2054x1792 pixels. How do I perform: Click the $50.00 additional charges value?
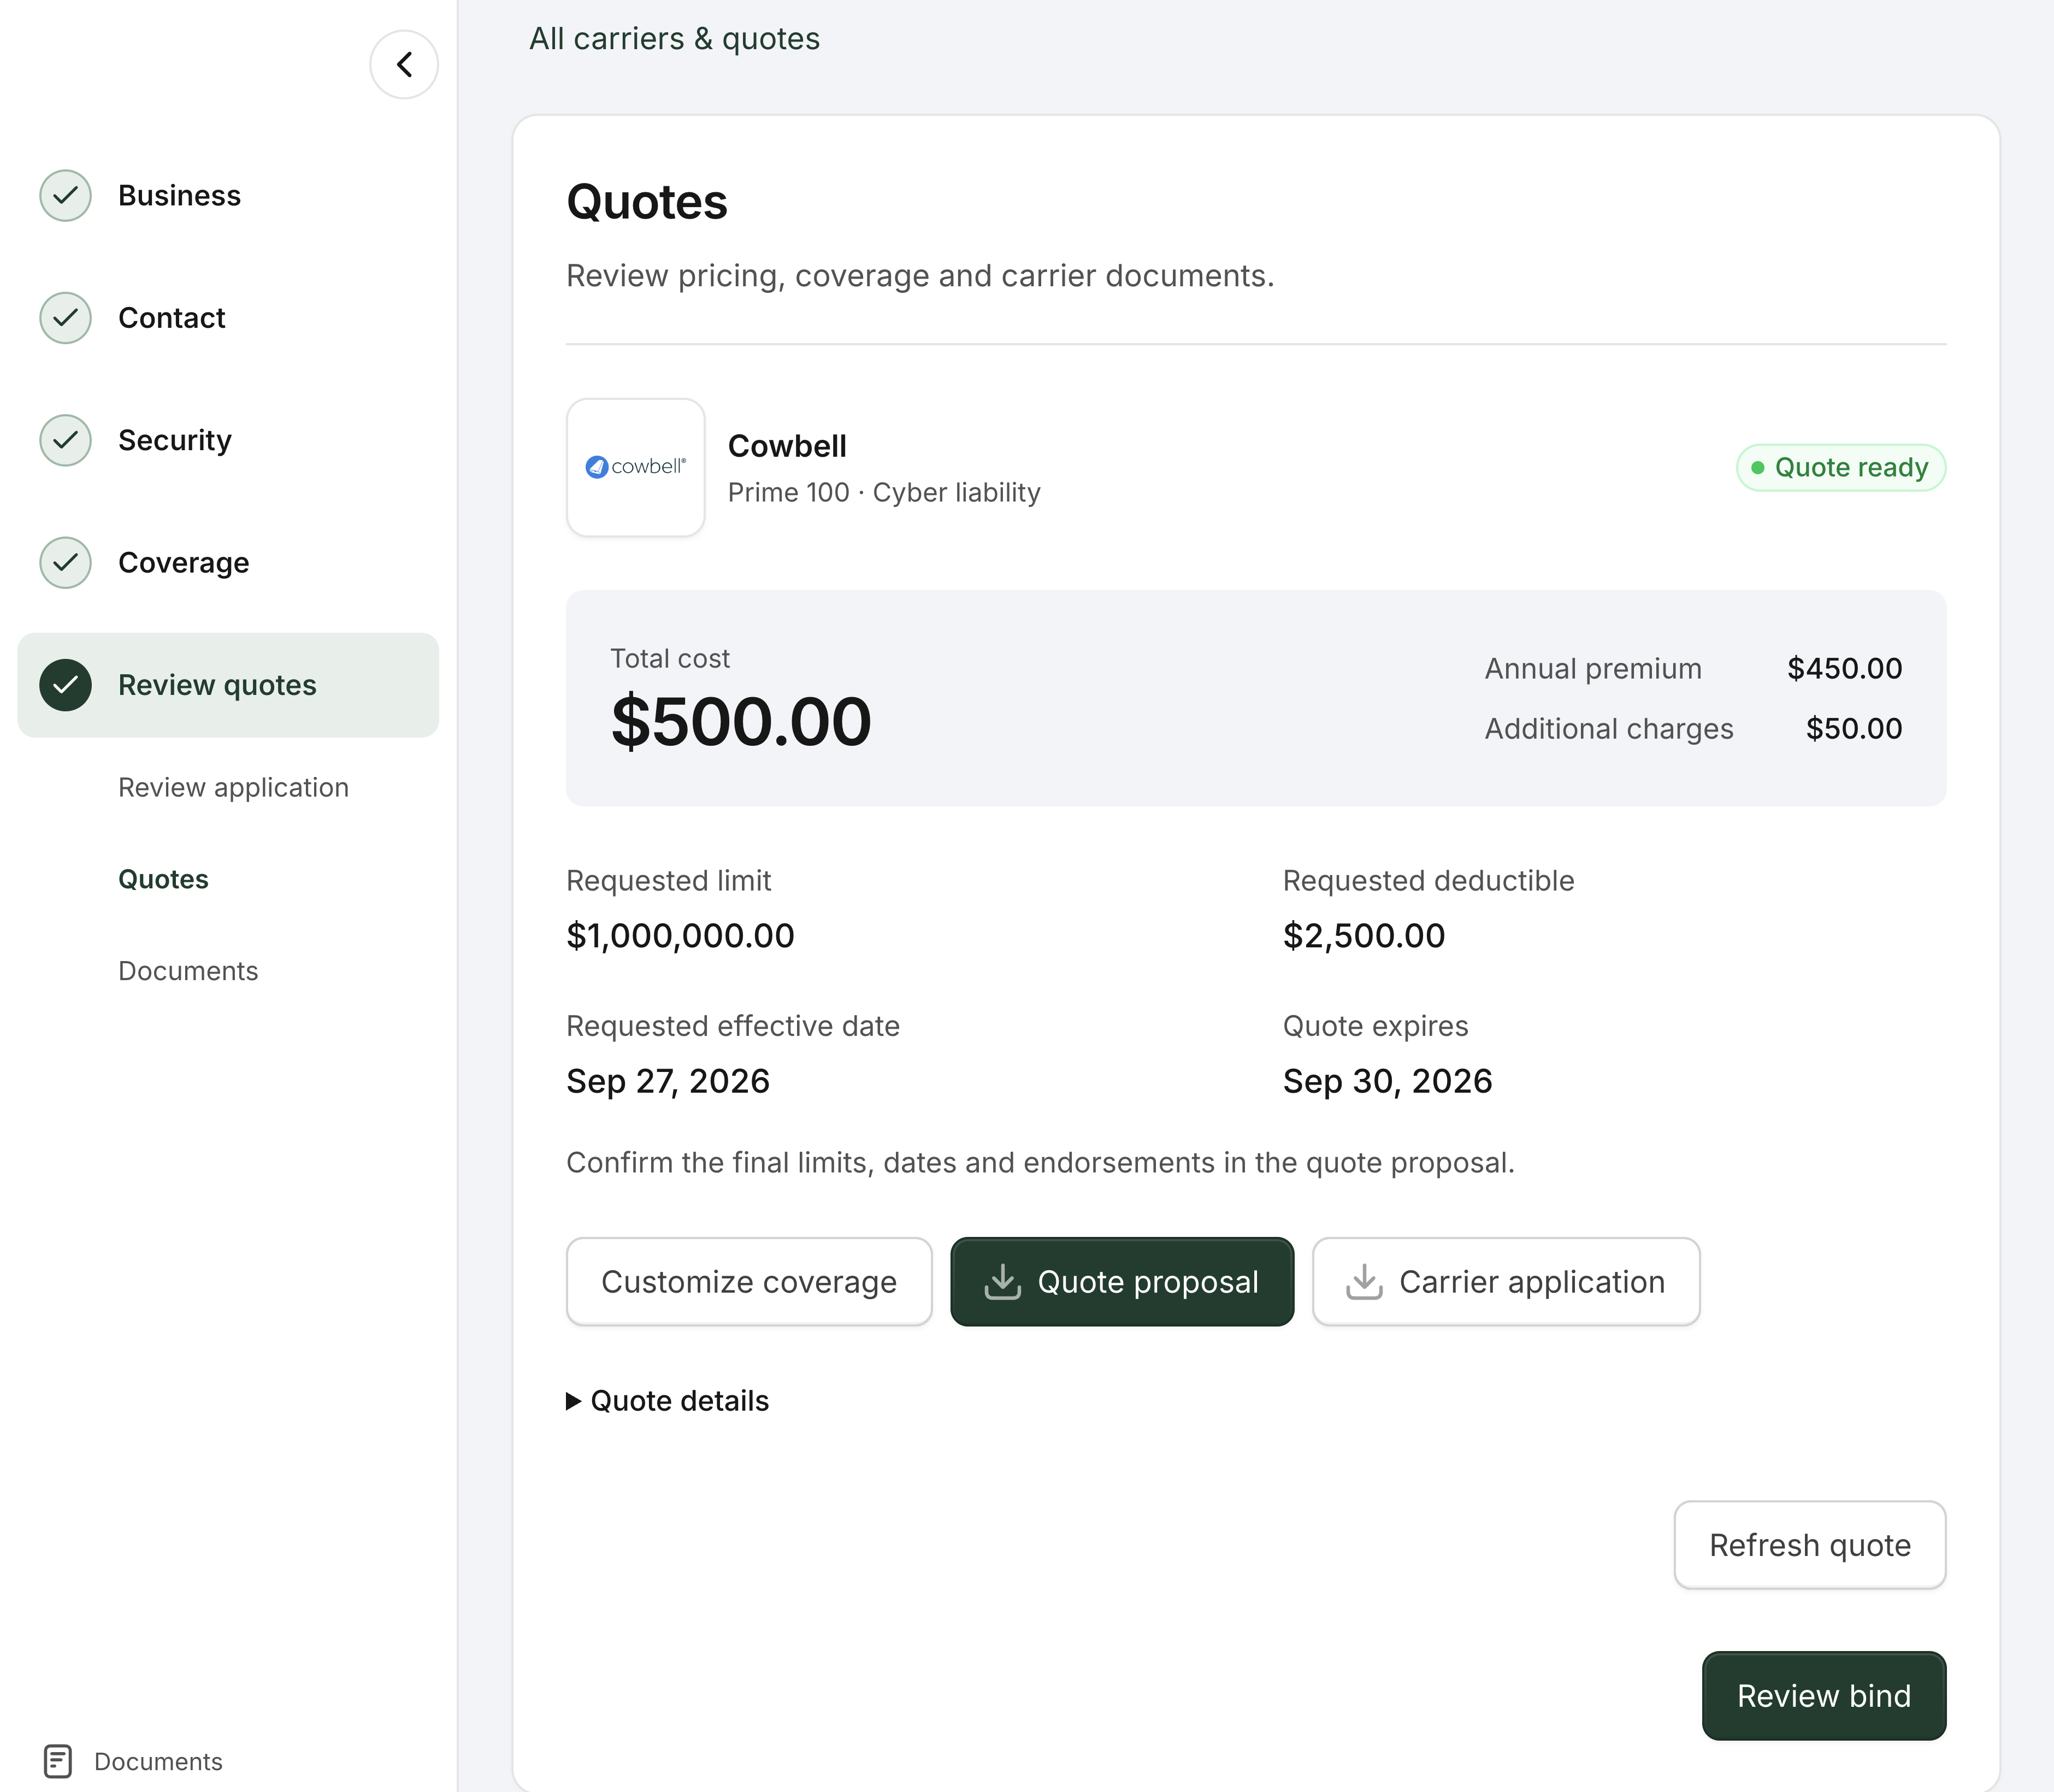(1854, 729)
